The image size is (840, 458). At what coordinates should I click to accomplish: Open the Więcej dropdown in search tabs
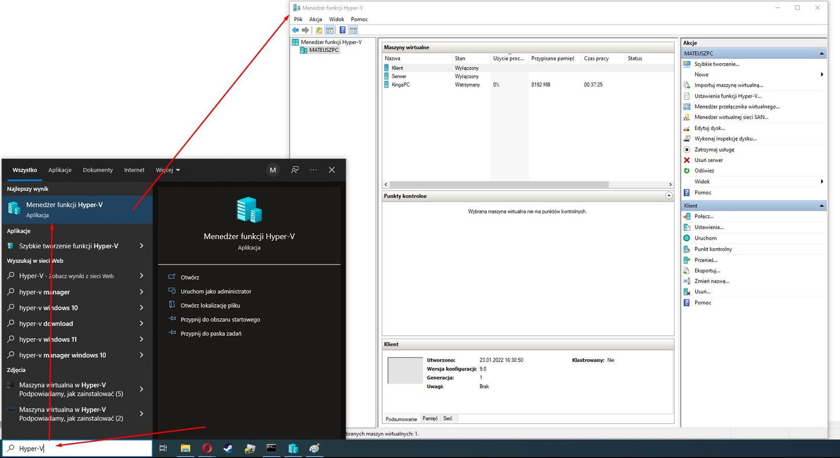(168, 170)
